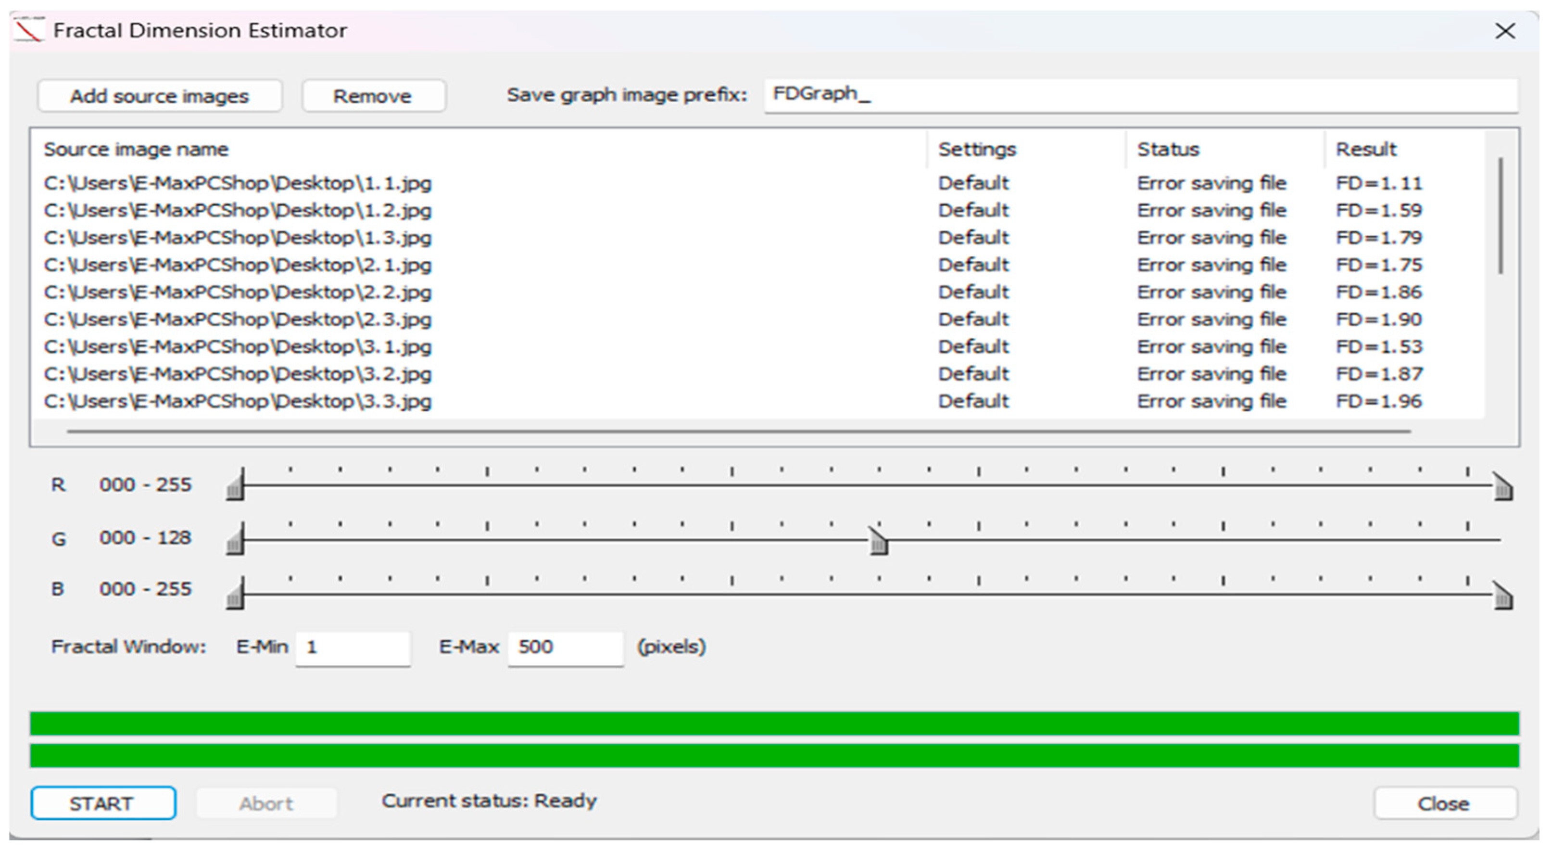Click the horizontal scrollbar below the image list
The image size is (1550, 852).
(x=739, y=431)
